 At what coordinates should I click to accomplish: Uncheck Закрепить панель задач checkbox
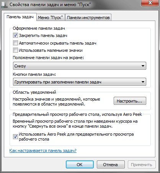pos(15,35)
